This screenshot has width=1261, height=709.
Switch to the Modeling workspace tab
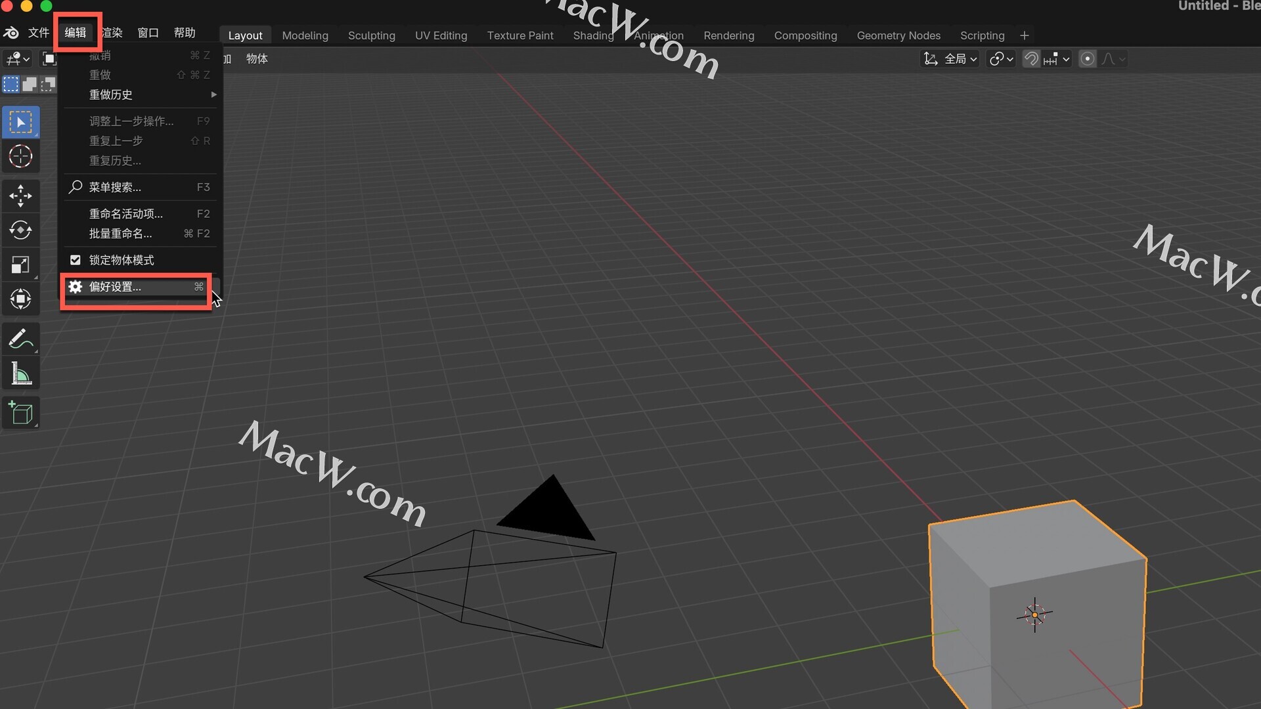click(305, 35)
